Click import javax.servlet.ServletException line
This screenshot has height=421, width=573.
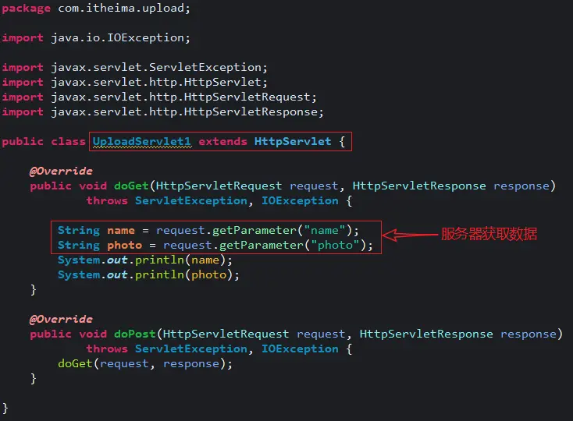[x=135, y=67]
